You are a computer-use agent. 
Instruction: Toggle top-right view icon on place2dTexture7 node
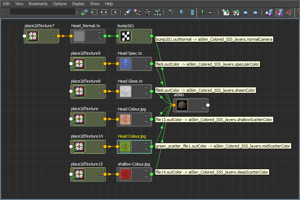(53, 32)
